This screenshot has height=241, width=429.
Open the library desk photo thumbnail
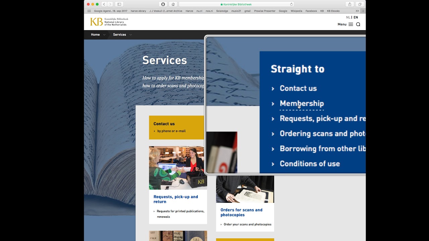tap(178, 168)
